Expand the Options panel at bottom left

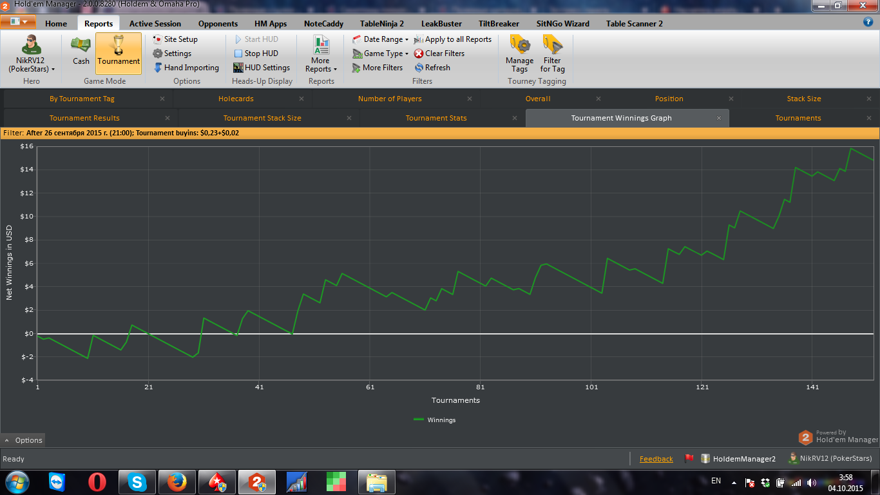[x=23, y=440]
